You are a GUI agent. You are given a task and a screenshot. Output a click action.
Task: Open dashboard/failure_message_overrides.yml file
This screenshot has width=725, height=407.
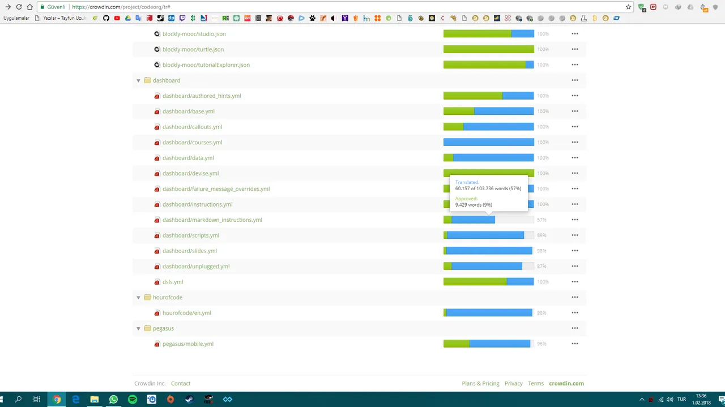216,189
